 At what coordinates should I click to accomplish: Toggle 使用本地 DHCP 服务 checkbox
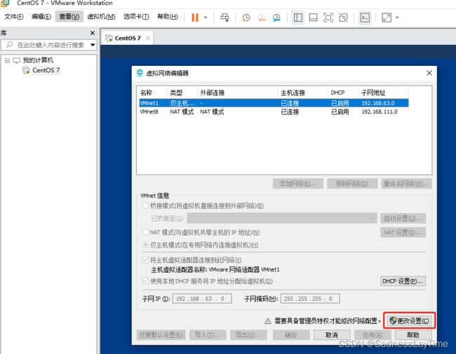(145, 281)
